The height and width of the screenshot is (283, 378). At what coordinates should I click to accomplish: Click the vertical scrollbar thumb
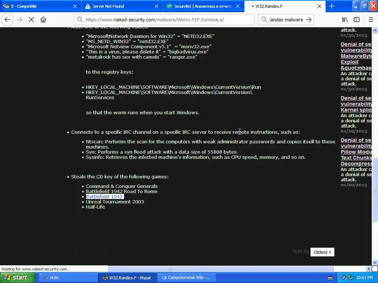click(x=375, y=190)
